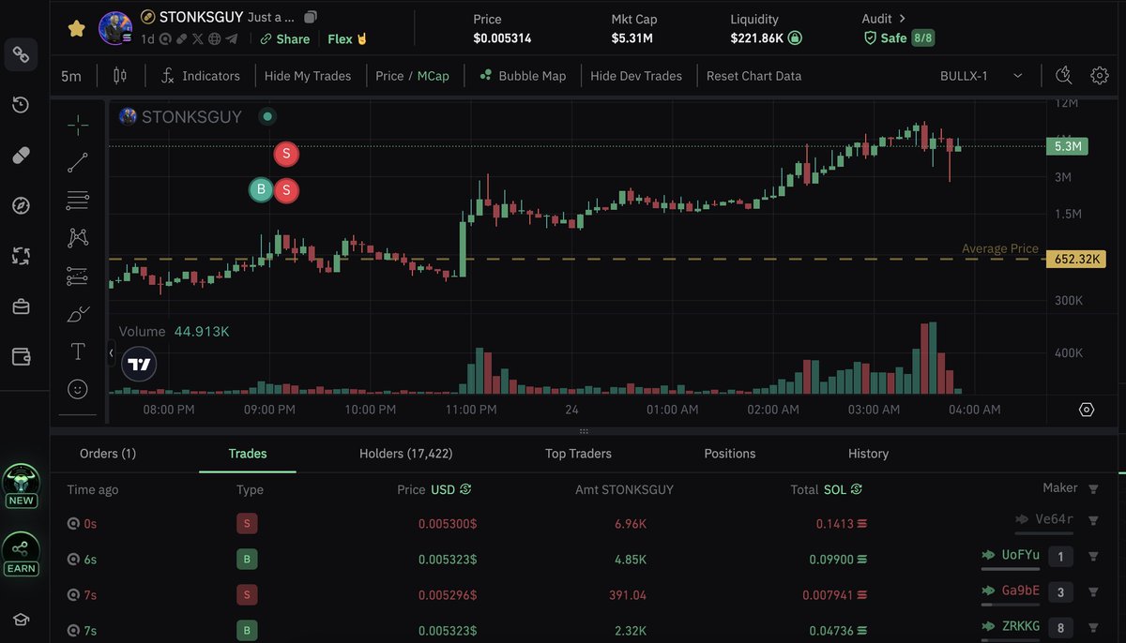Open the BULLX-1 layout dropdown
Image resolution: width=1126 pixels, height=643 pixels.
pos(981,76)
